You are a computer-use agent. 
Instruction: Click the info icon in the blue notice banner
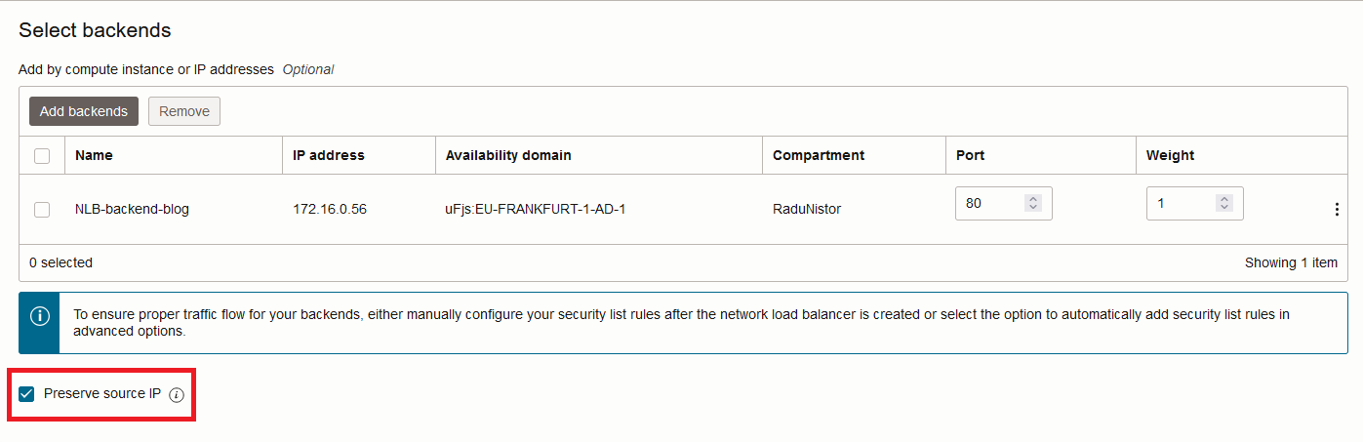tap(39, 317)
